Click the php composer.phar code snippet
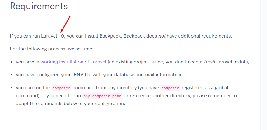 (x=102, y=96)
